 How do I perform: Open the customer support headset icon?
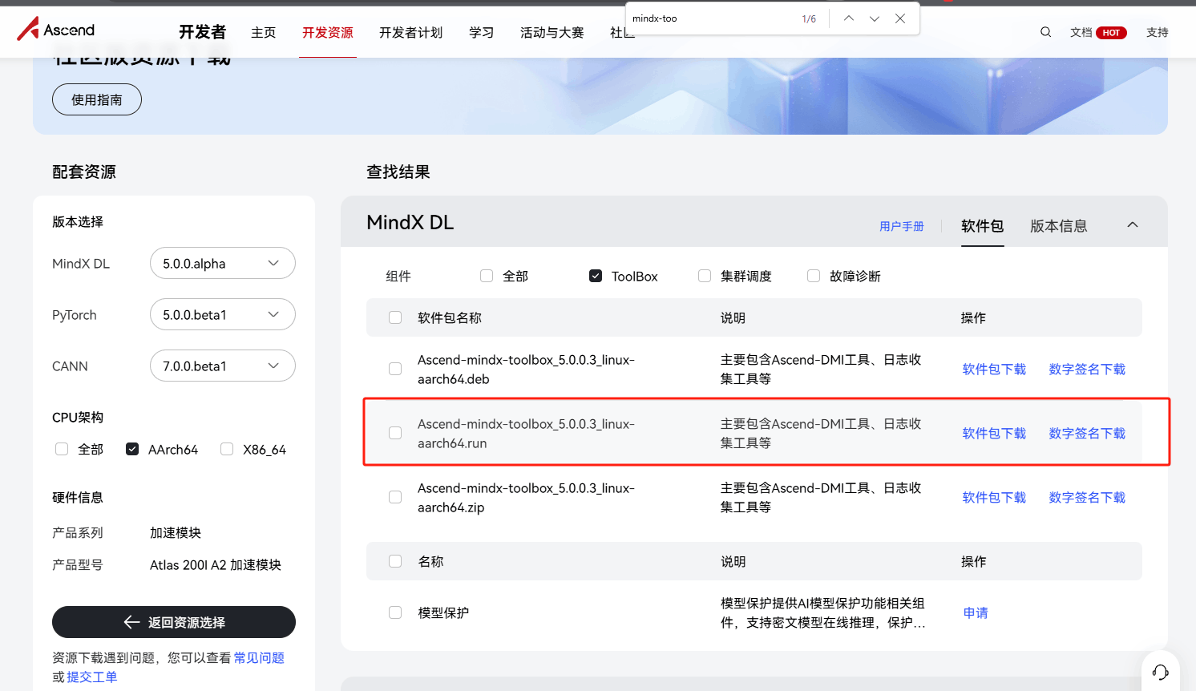pos(1160,672)
